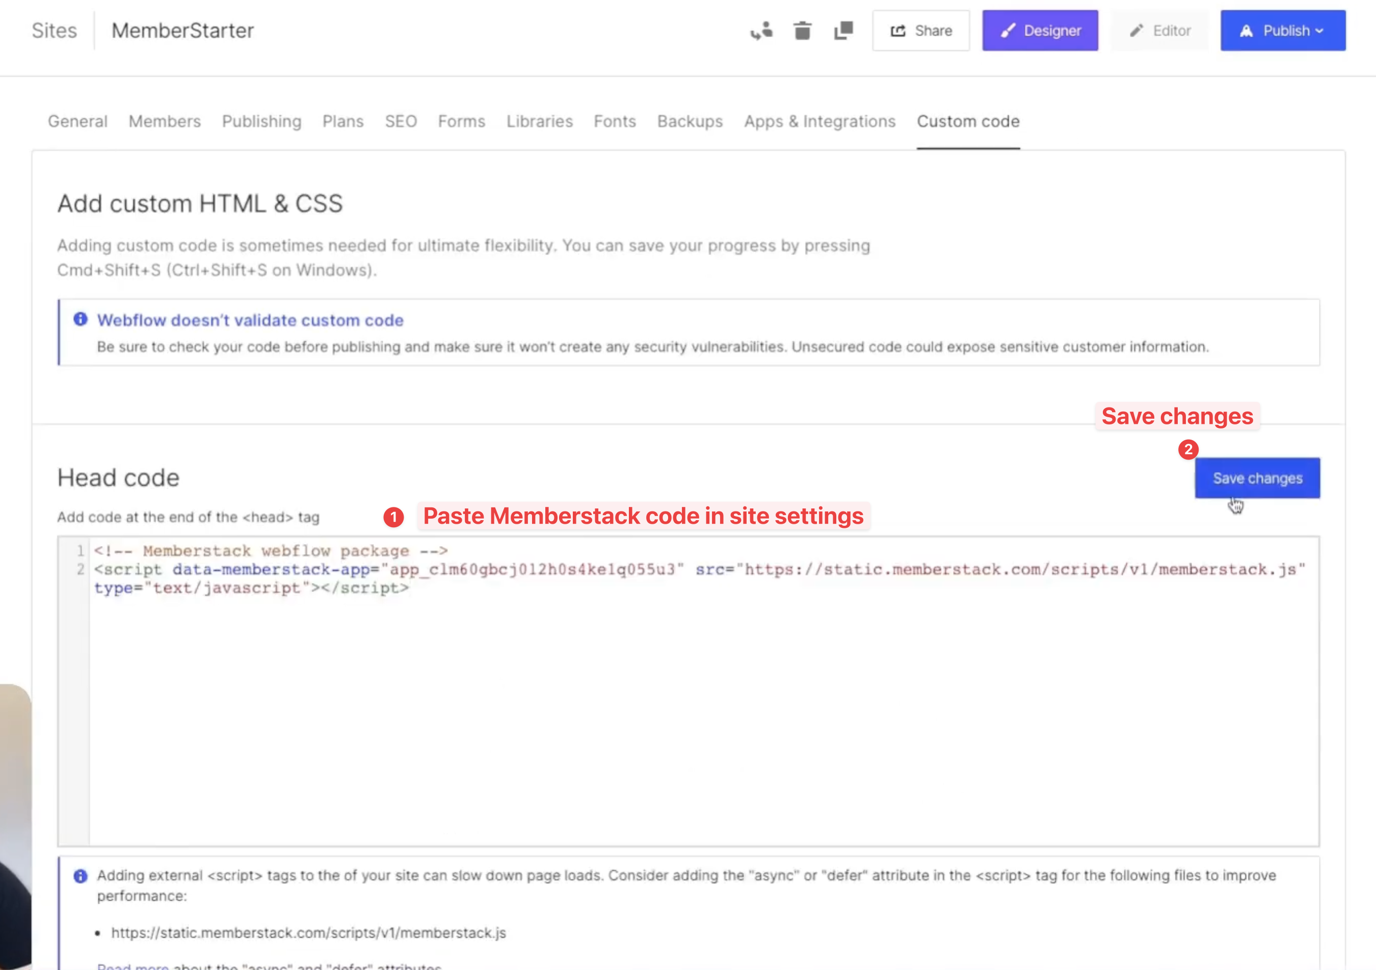1376x970 pixels.
Task: Go back to Sites
Action: 55,31
